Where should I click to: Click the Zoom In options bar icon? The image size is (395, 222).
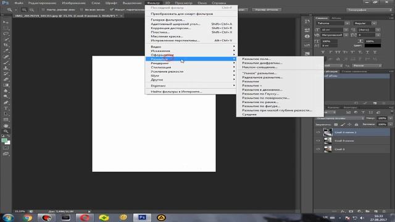pyautogui.click(x=24, y=10)
